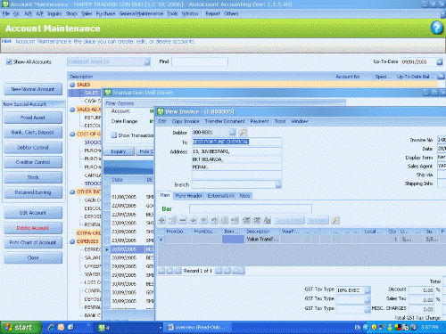Screen dimensions: 446x334
Task: Click the AutoCount group on taskbar
Action: pyautogui.click(x=129, y=328)
